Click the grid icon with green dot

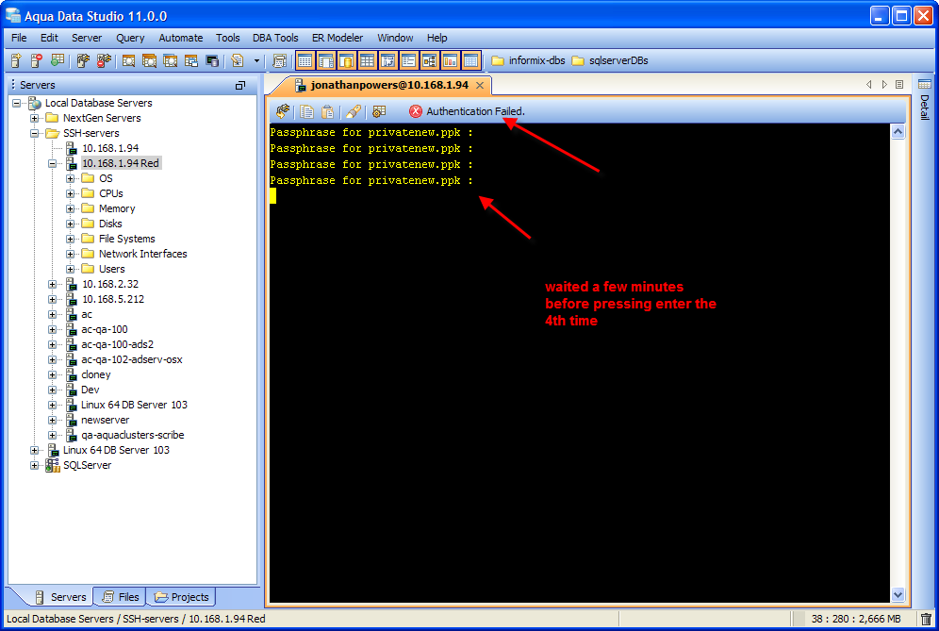(58, 60)
